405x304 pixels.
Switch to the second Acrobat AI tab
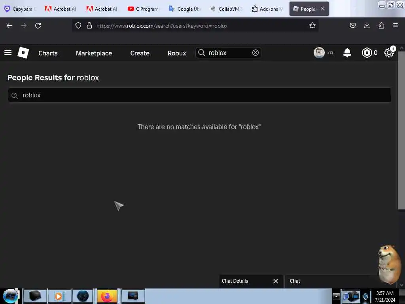point(102,9)
